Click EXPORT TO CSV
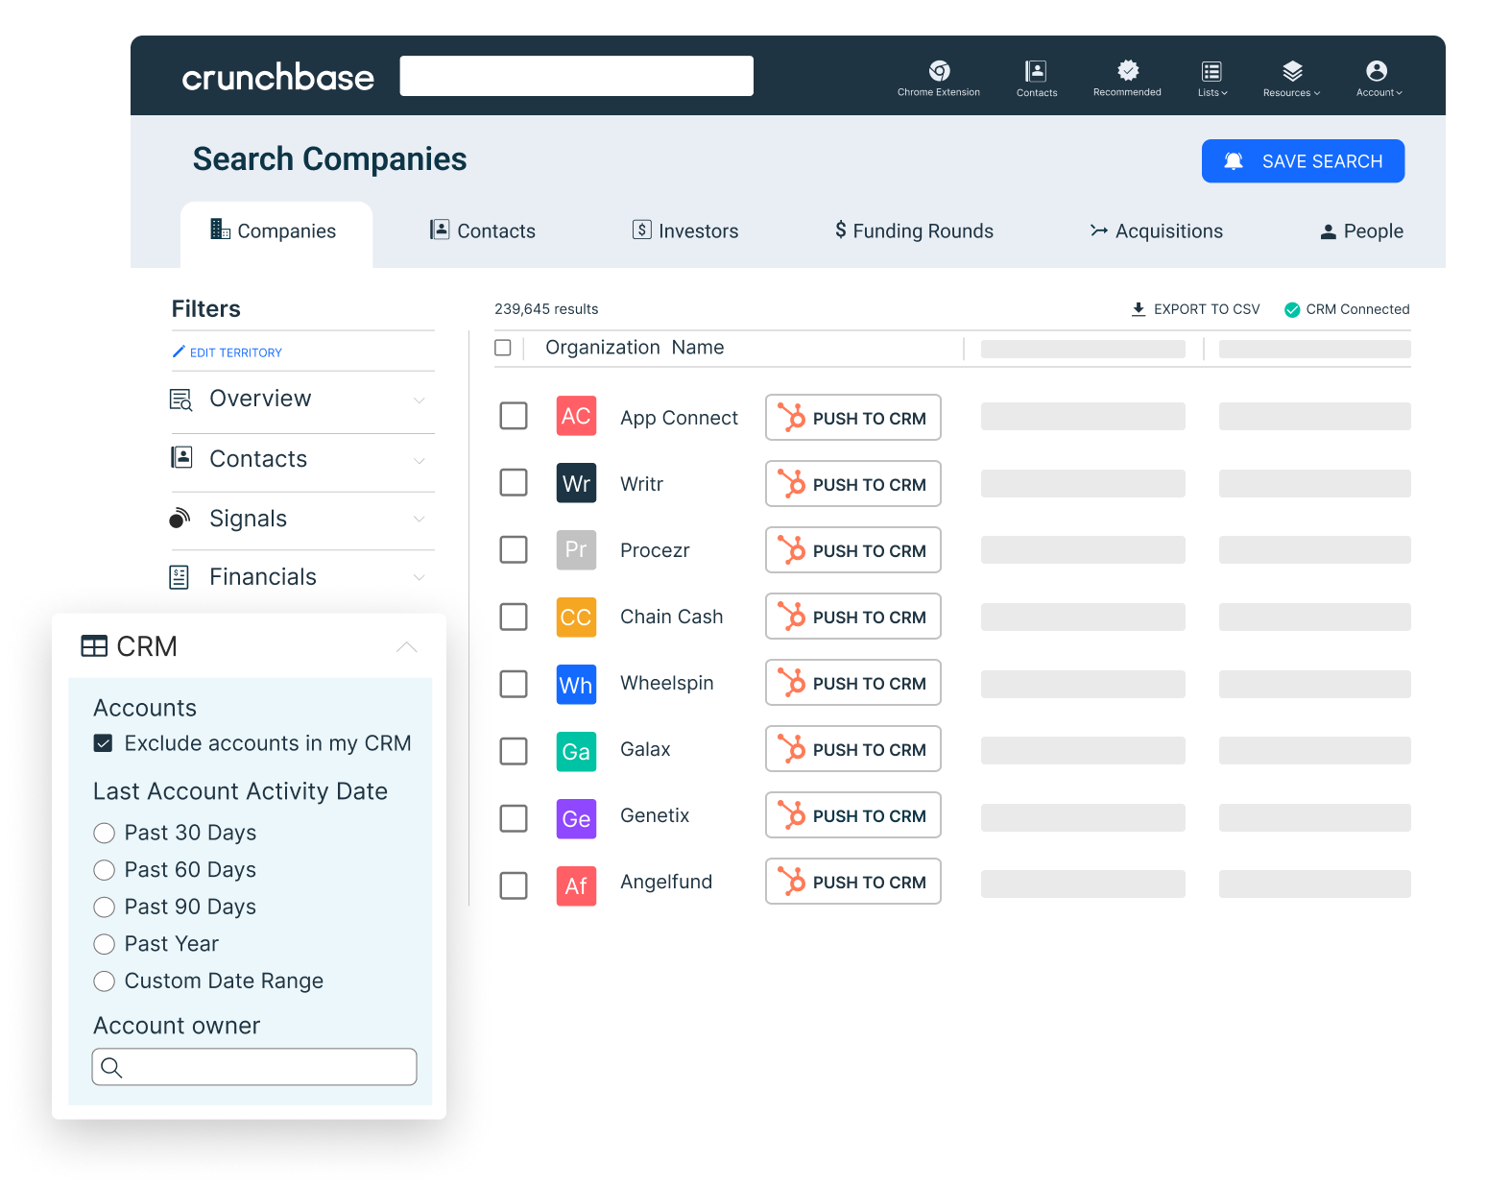The image size is (1487, 1187). click(1195, 309)
